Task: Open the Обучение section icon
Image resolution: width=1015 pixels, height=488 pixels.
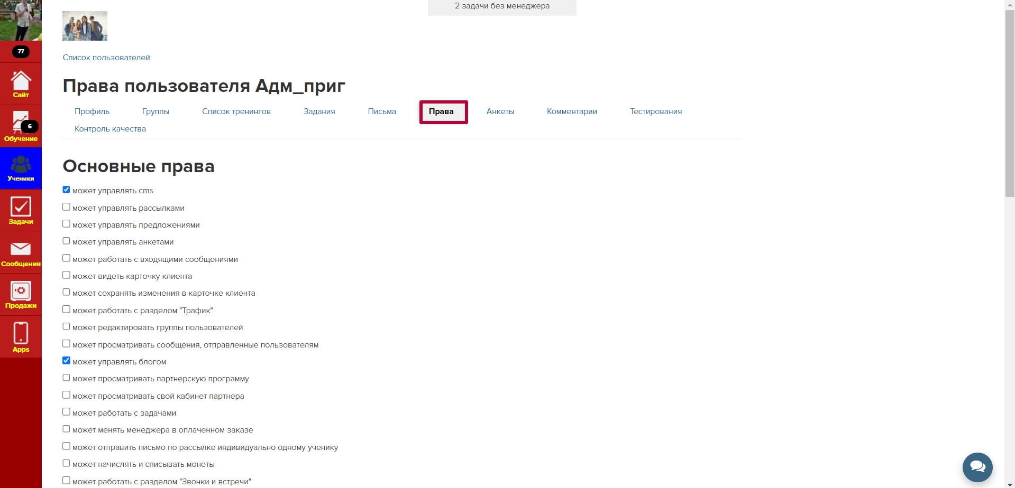Action: click(x=21, y=126)
